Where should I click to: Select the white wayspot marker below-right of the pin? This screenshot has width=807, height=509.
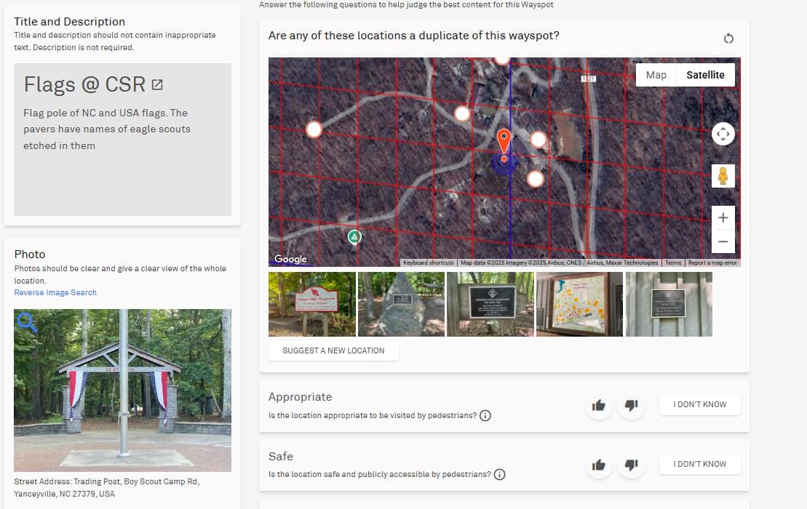pos(536,179)
